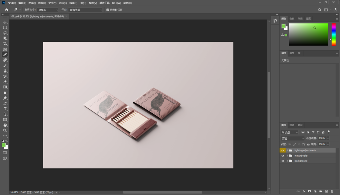Select the Pen tool
Viewport: 340px width, 195px height.
5,104
